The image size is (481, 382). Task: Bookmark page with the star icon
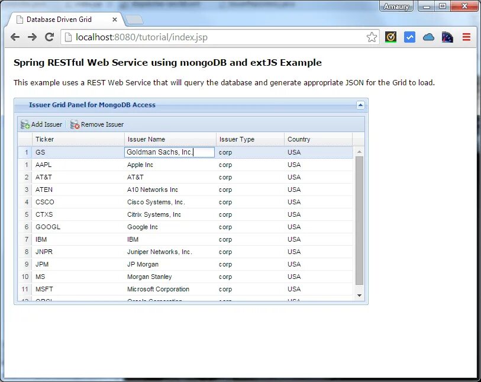click(372, 37)
